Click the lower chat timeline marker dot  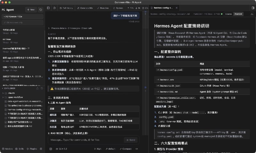click(145, 87)
